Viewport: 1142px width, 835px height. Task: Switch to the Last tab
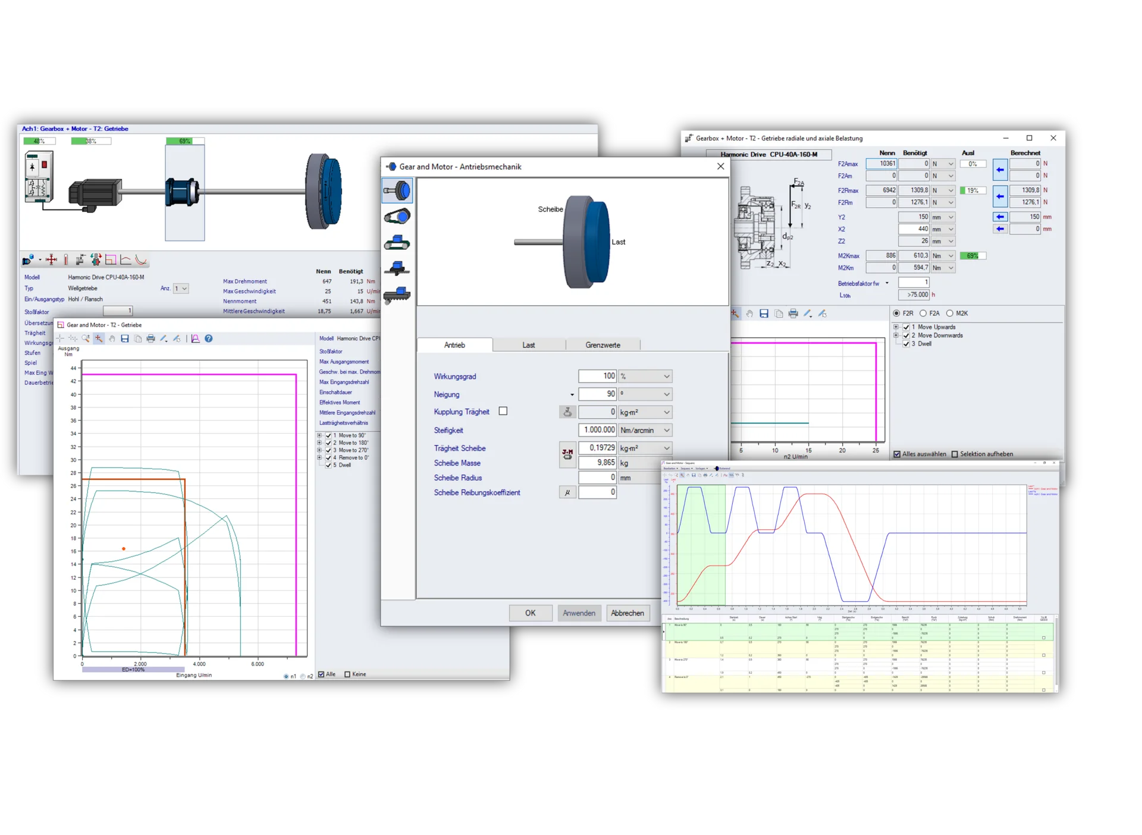click(x=528, y=346)
